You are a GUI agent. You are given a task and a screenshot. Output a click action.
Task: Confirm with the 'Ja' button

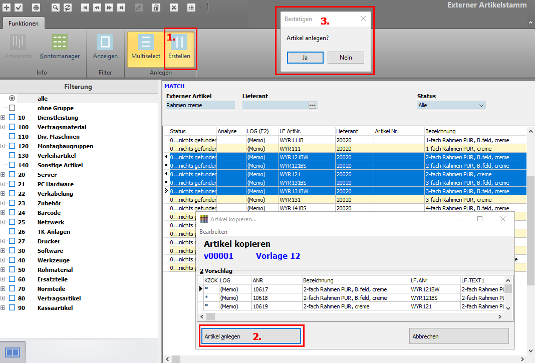pyautogui.click(x=305, y=58)
